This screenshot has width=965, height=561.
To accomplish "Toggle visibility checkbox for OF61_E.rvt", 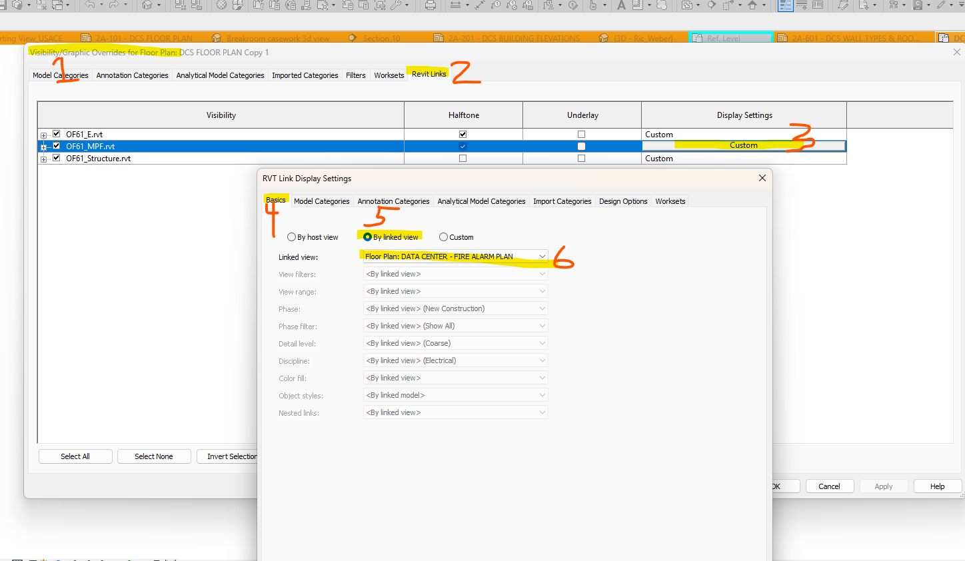I will click(x=57, y=134).
